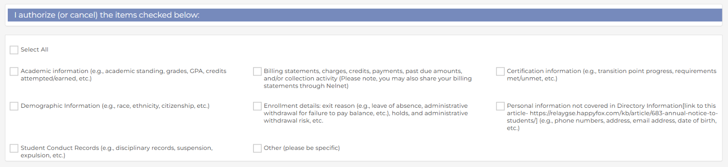The image size is (728, 167).
Task: Check the Academic information checkbox
Action: [x=14, y=71]
